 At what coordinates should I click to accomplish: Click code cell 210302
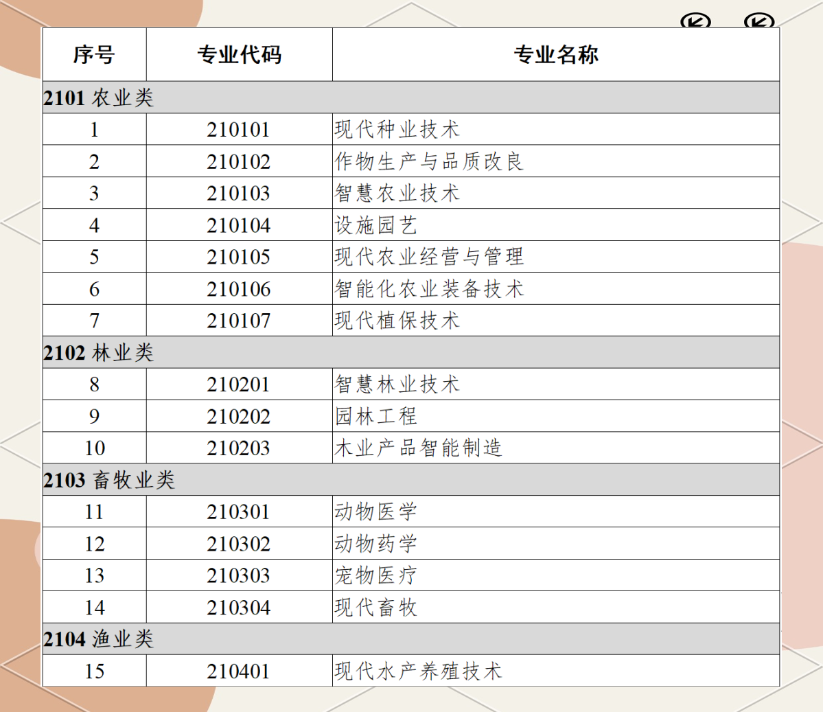click(x=238, y=544)
